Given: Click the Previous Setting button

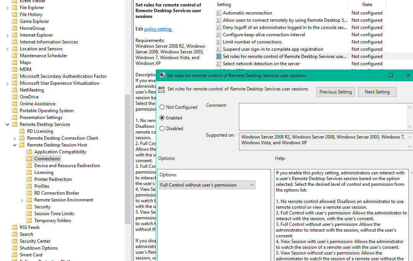Looking at the screenshot, I should pyautogui.click(x=336, y=92).
